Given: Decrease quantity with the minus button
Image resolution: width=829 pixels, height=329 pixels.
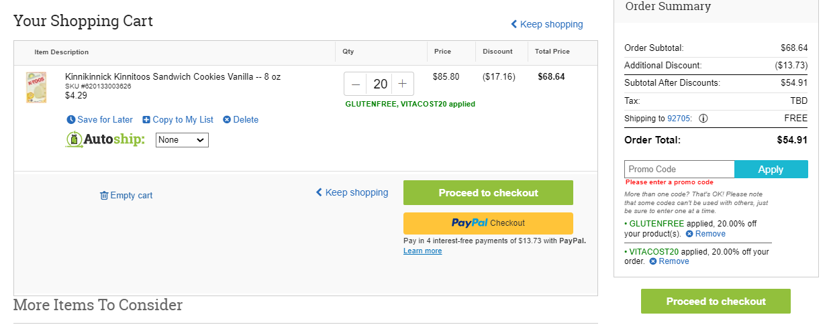Looking at the screenshot, I should coord(356,84).
